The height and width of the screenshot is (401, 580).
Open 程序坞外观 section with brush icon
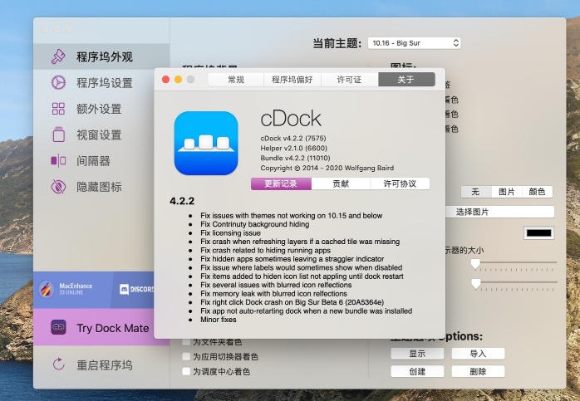58,56
